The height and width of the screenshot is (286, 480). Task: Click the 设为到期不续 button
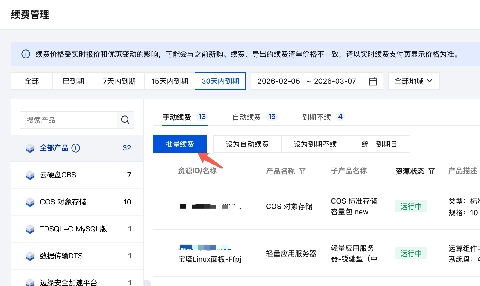[315, 144]
